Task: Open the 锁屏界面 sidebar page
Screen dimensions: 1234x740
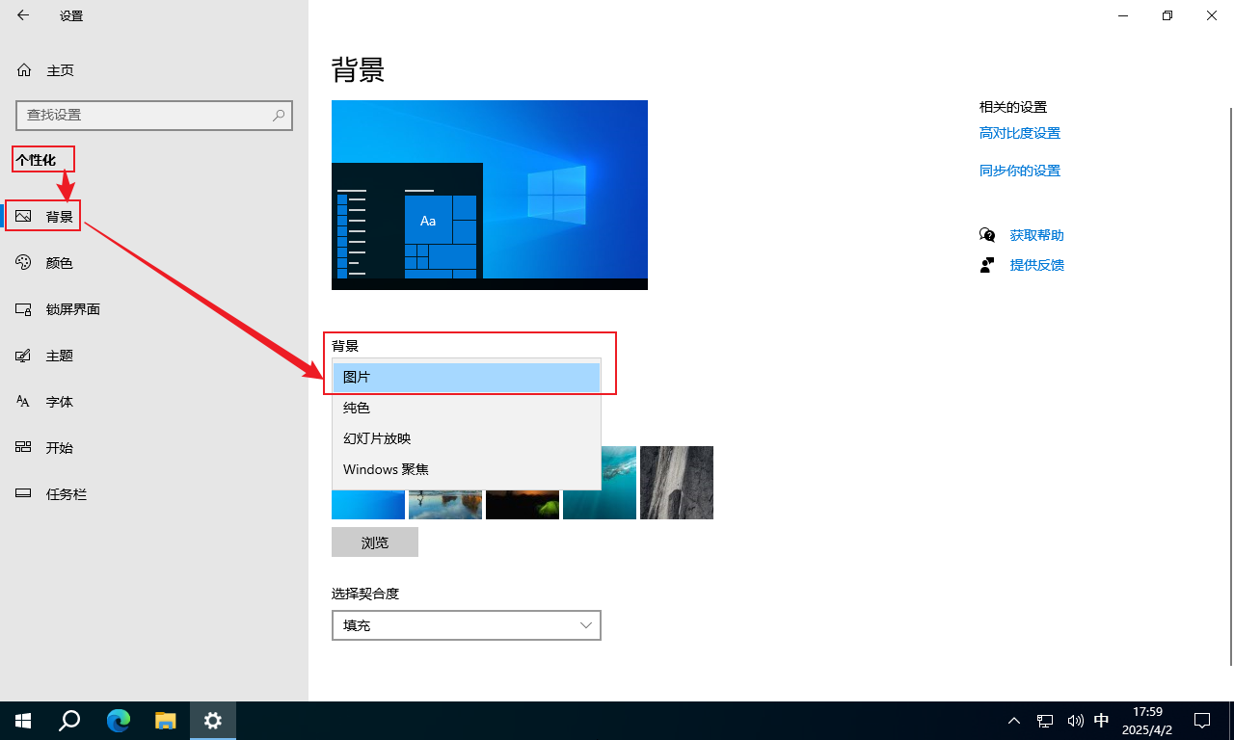Action: pos(154,309)
